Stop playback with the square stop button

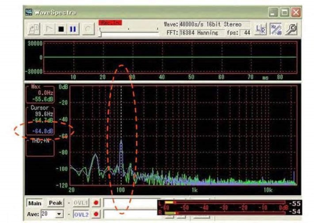pyautogui.click(x=61, y=29)
